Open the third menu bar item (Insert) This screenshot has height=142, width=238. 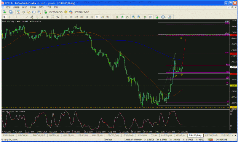point(25,7)
